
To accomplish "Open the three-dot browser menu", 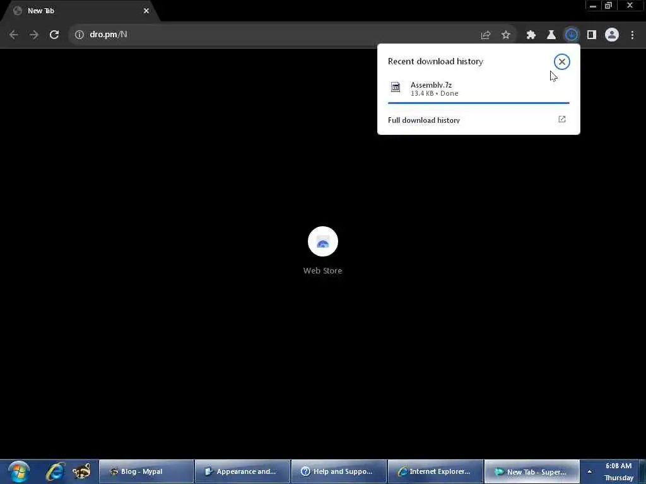I will [x=632, y=35].
